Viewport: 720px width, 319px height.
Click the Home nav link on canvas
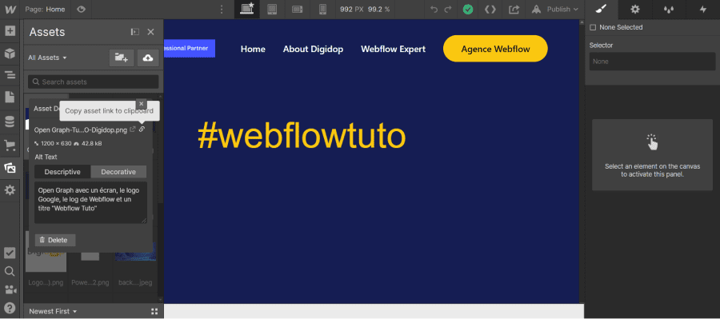tap(253, 49)
